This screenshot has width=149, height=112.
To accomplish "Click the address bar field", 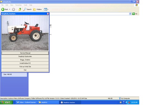I will click(x=89, y=14).
